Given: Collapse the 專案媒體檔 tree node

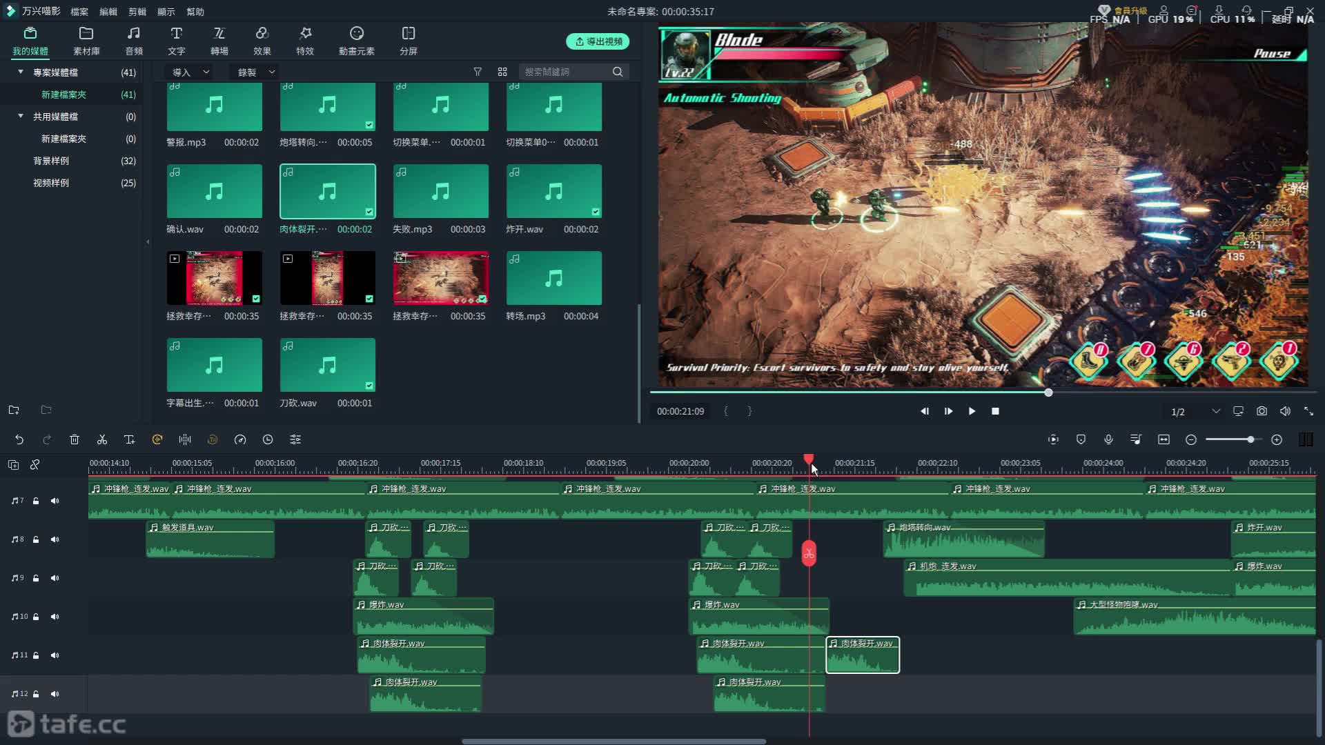Looking at the screenshot, I should (21, 72).
